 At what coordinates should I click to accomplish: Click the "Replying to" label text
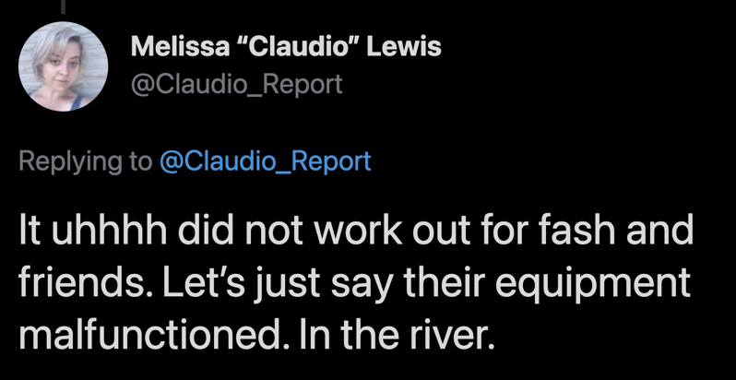click(x=86, y=161)
